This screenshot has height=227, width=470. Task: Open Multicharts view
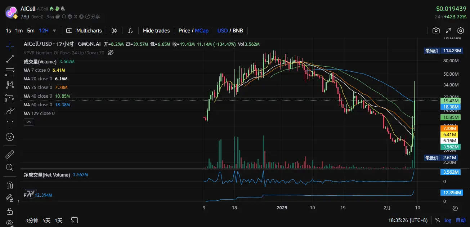[x=84, y=31]
